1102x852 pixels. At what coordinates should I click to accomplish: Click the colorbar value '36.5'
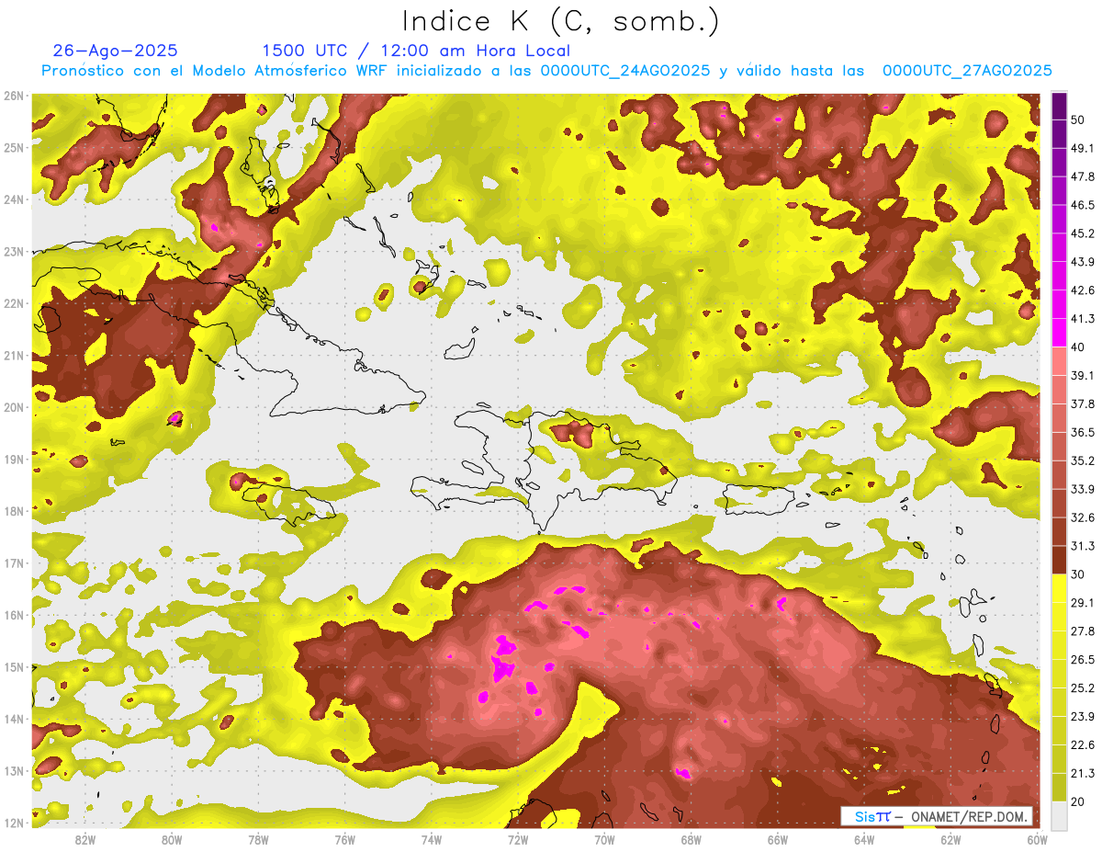click(1082, 432)
